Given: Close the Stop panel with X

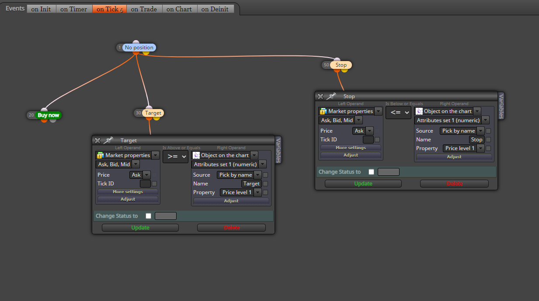Looking at the screenshot, I should (x=320, y=96).
